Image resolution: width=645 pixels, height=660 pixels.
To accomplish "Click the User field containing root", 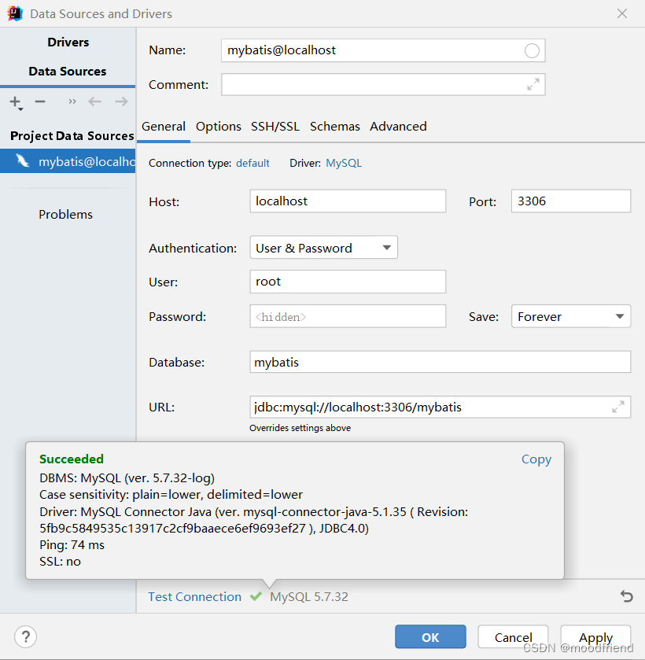I will 348,282.
